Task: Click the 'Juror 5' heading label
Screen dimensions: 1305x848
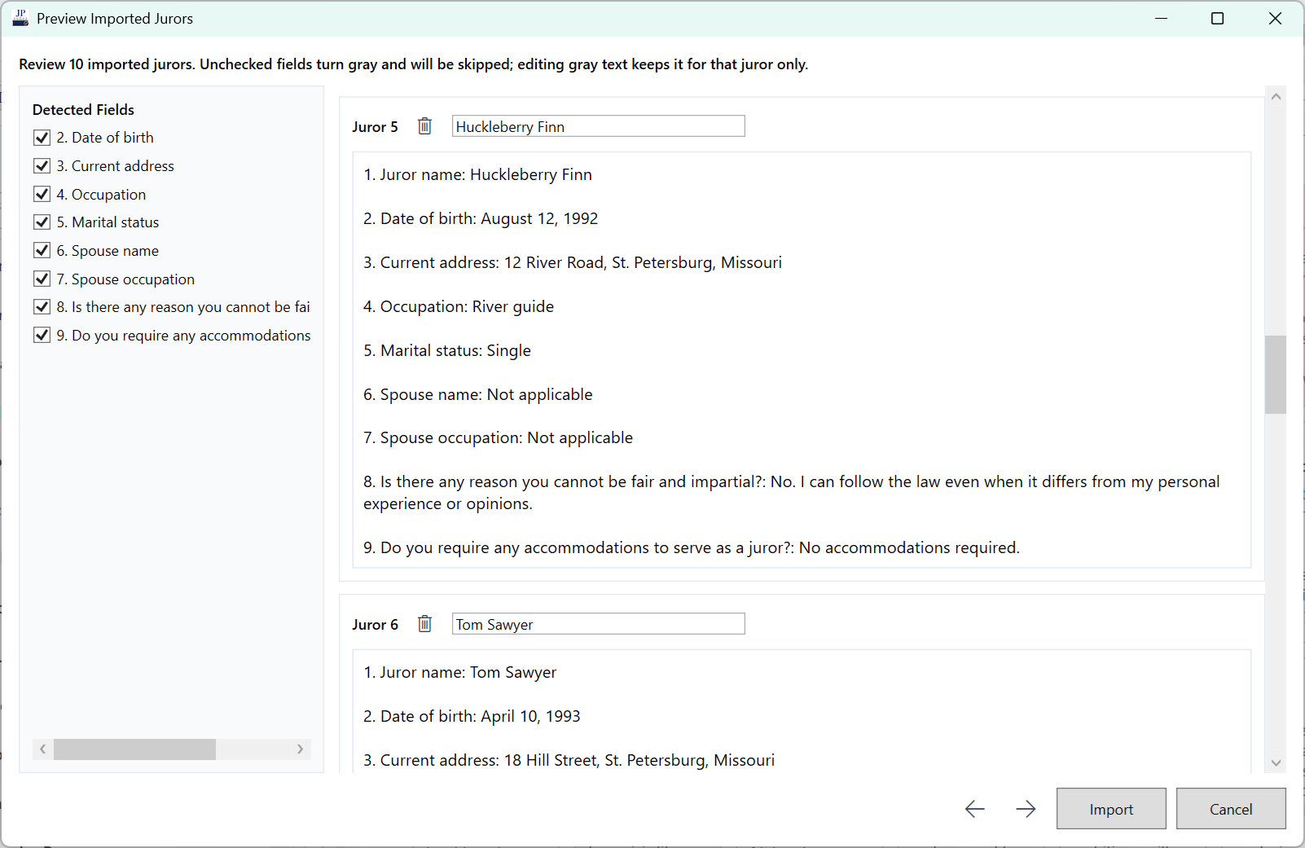Action: 375,126
